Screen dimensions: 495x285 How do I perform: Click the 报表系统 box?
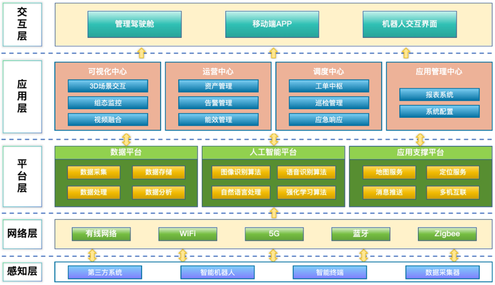pyautogui.click(x=439, y=95)
